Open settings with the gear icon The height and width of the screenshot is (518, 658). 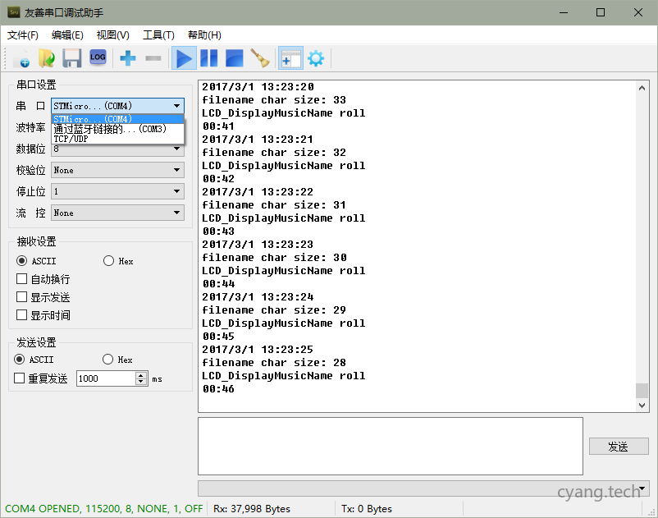pos(315,58)
